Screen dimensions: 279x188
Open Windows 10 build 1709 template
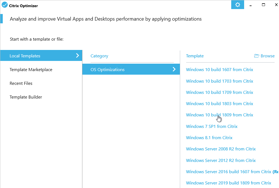(219, 92)
